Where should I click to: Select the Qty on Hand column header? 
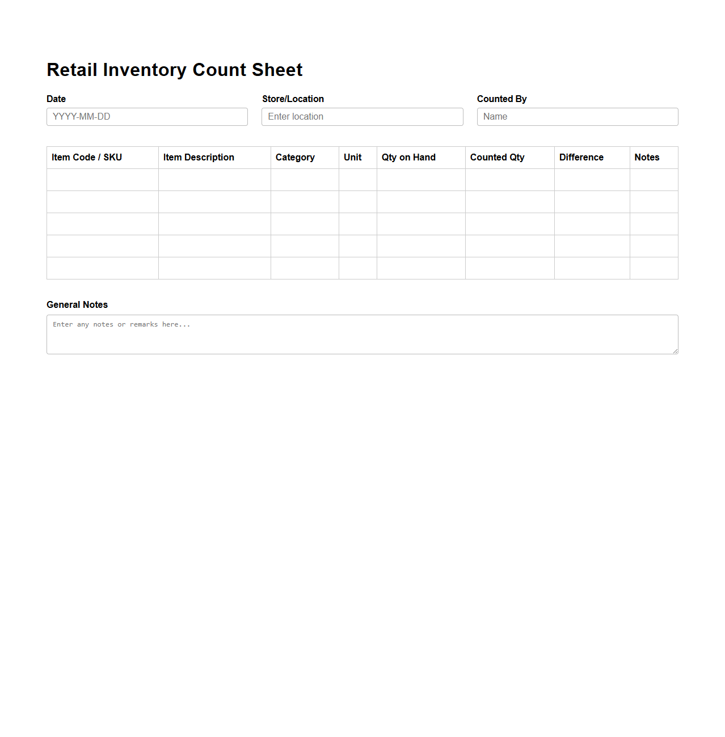(408, 157)
